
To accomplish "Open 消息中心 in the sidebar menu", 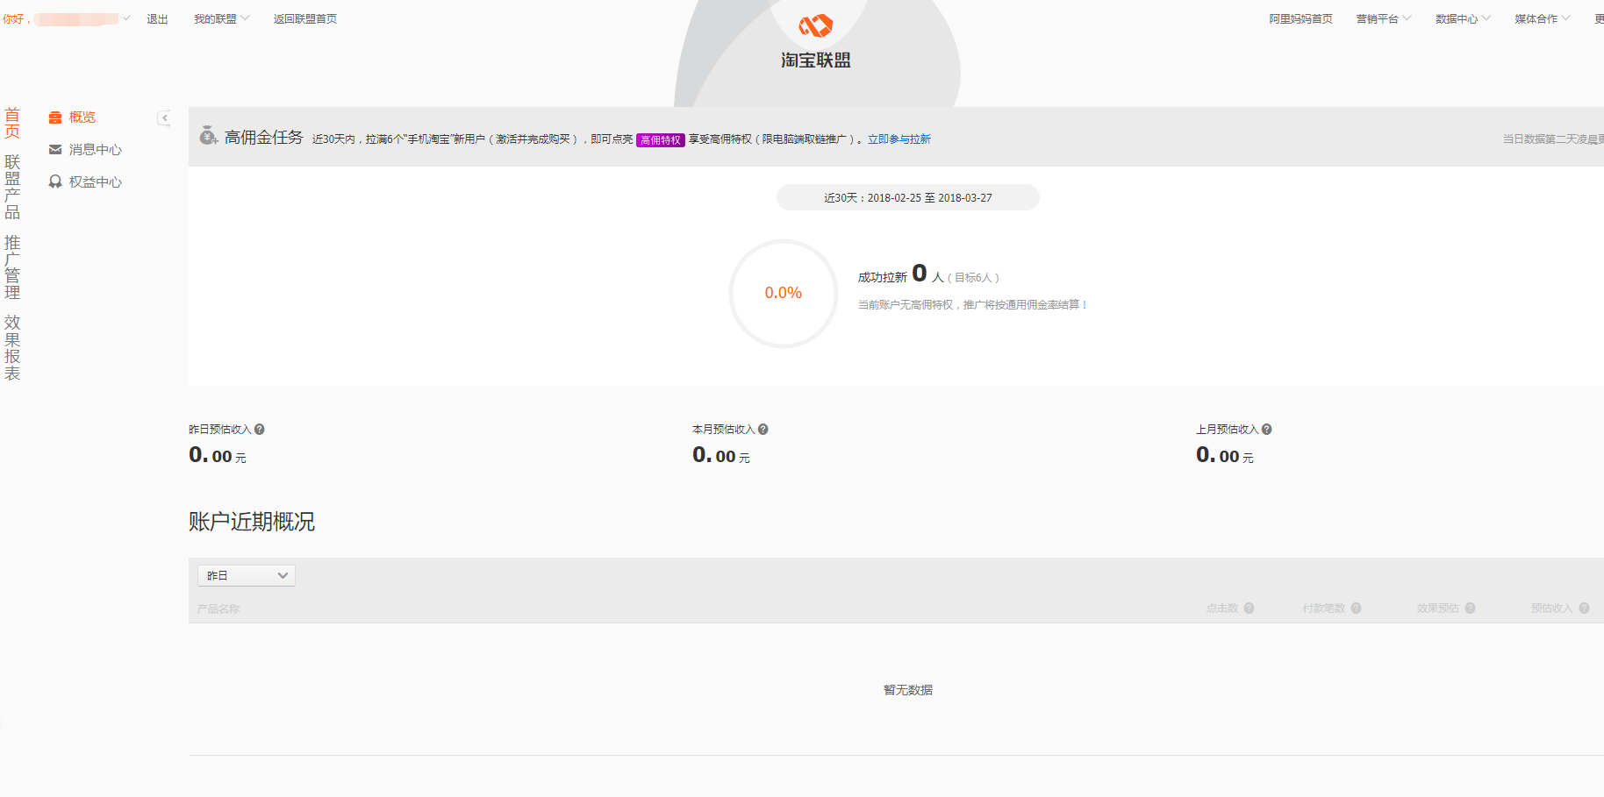I will coord(96,150).
